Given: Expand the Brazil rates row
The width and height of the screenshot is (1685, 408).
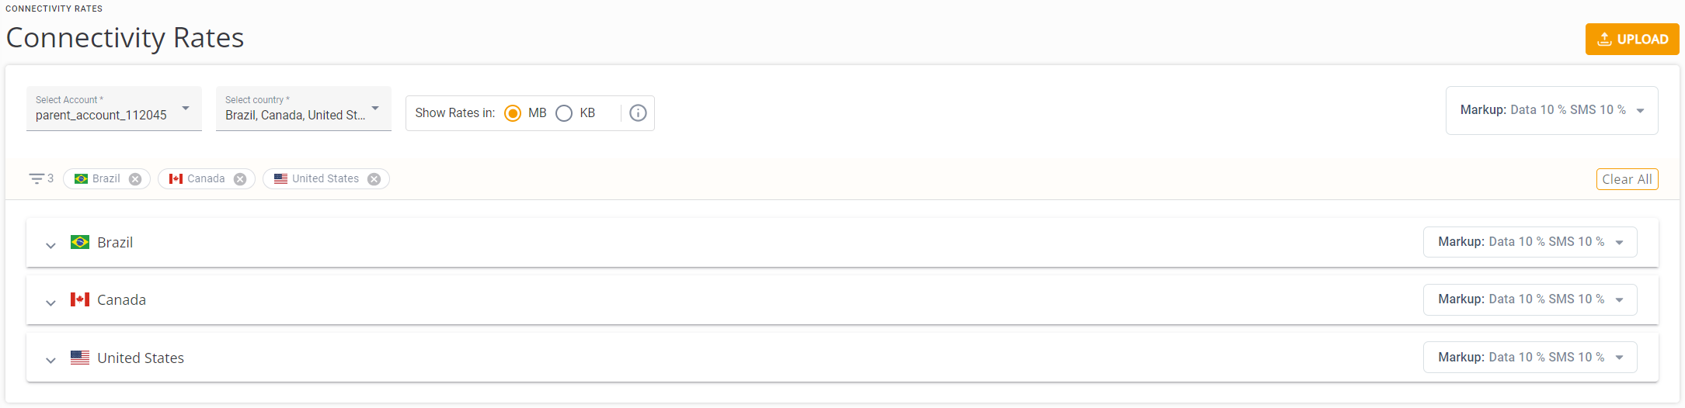Looking at the screenshot, I should [x=50, y=245].
